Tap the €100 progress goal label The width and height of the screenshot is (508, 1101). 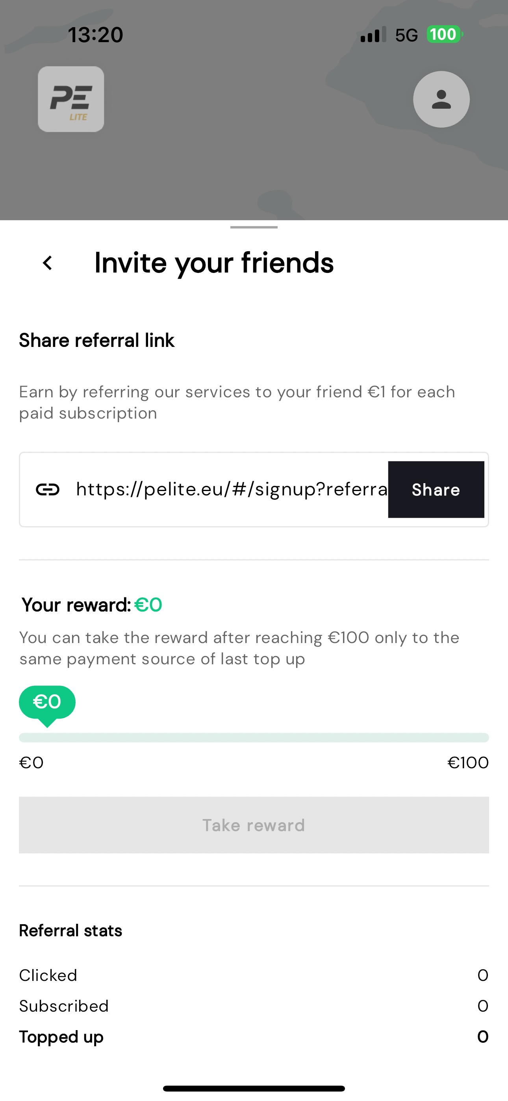(x=468, y=763)
